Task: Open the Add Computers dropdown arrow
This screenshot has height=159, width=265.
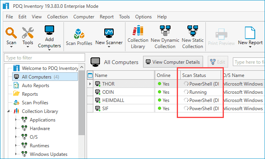Action: pos(49,50)
